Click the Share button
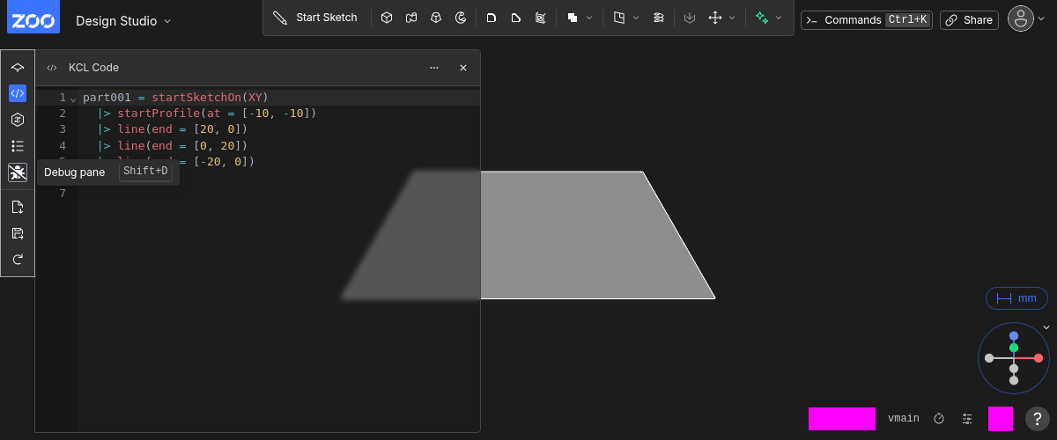Viewport: 1057px width, 440px height. 969,20
